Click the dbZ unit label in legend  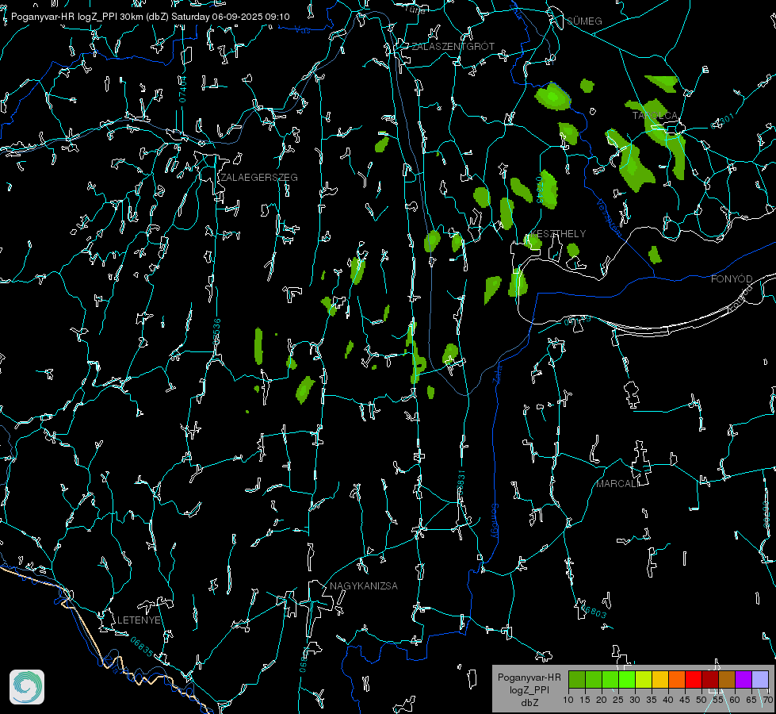coord(529,703)
